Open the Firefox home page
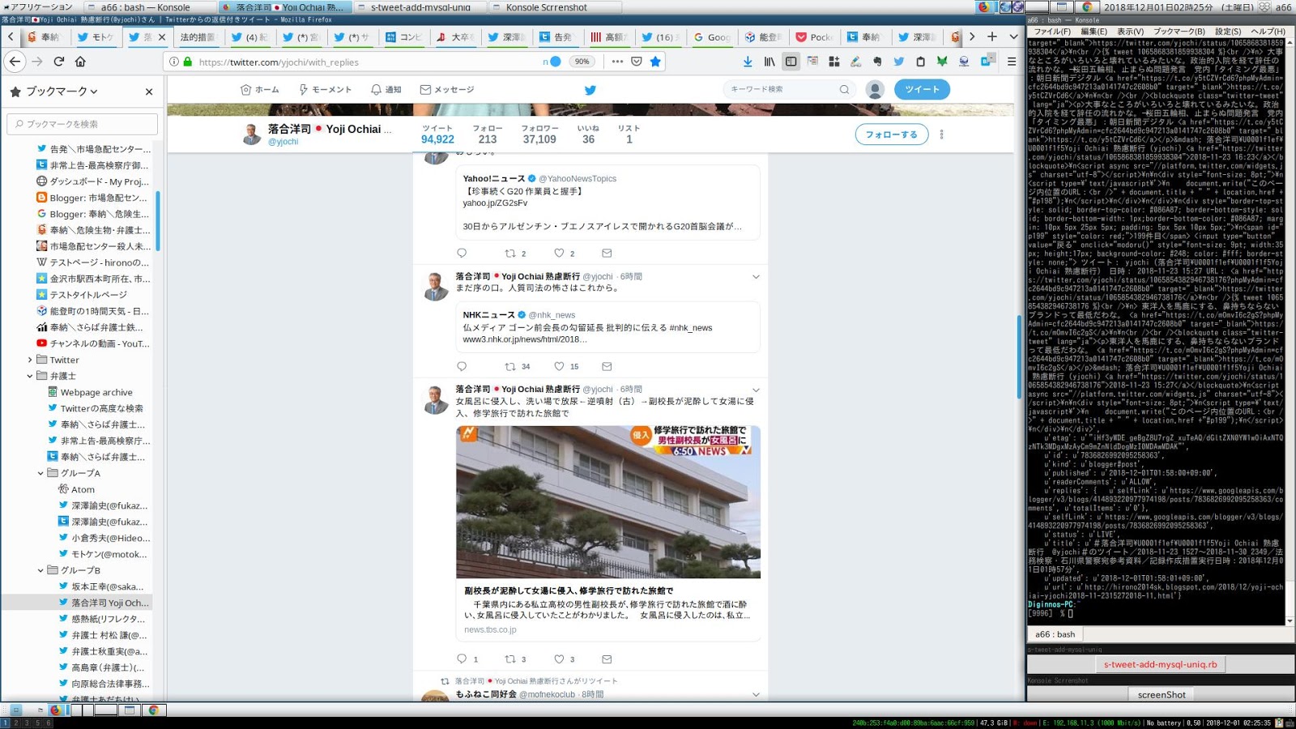Viewport: 1296px width, 729px height. coord(80,62)
